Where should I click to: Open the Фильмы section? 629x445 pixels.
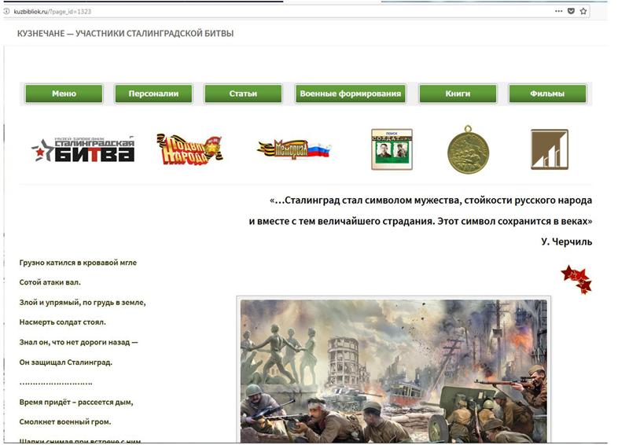547,94
